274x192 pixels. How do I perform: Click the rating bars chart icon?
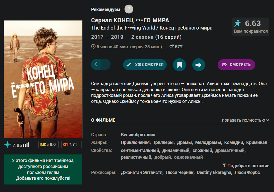[26, 145]
